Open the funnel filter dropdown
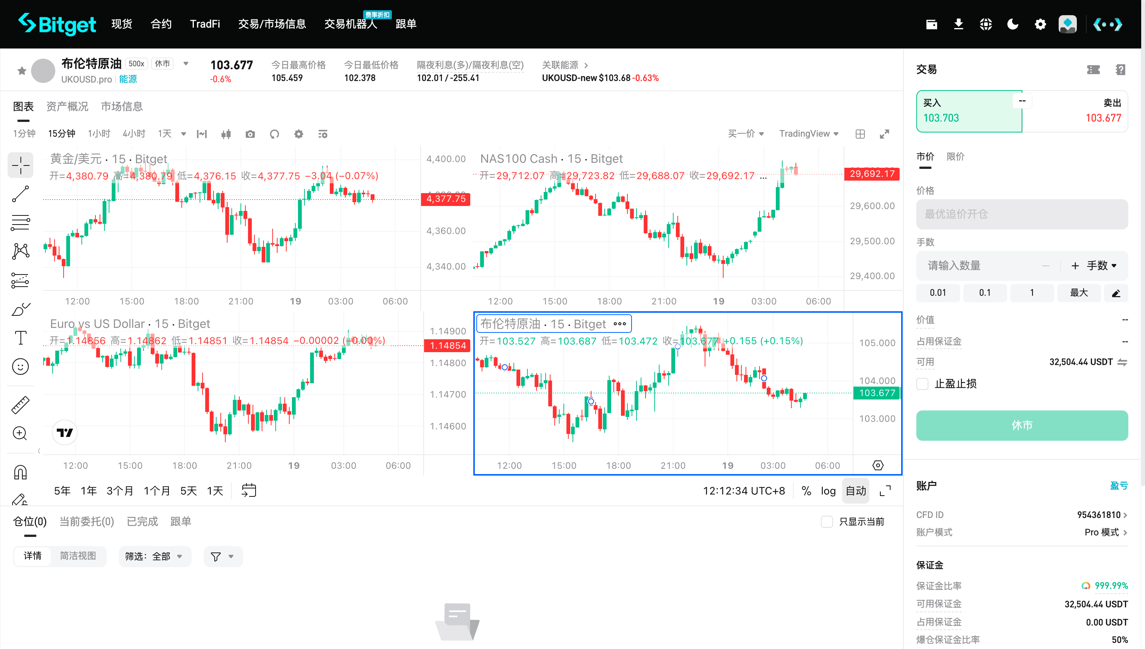Viewport: 1145px width, 649px height. coord(223,556)
